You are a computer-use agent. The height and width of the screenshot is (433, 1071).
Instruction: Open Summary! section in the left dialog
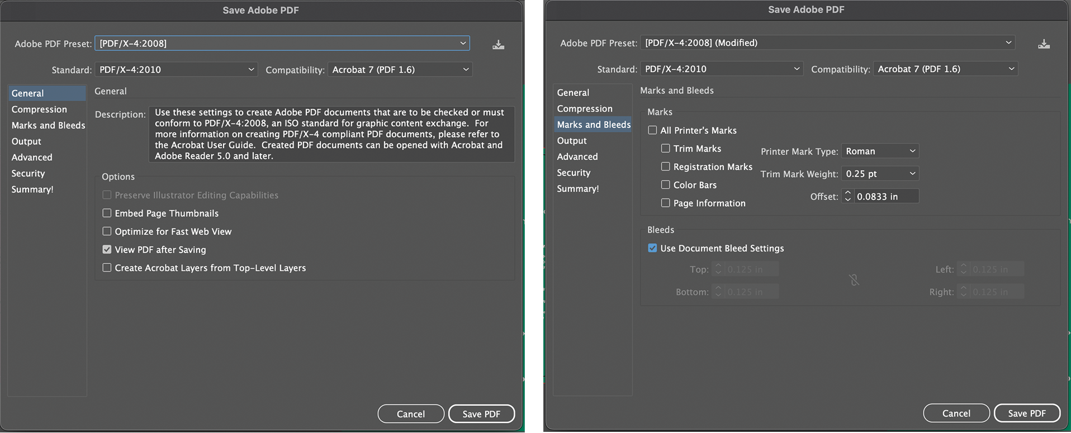(48, 189)
